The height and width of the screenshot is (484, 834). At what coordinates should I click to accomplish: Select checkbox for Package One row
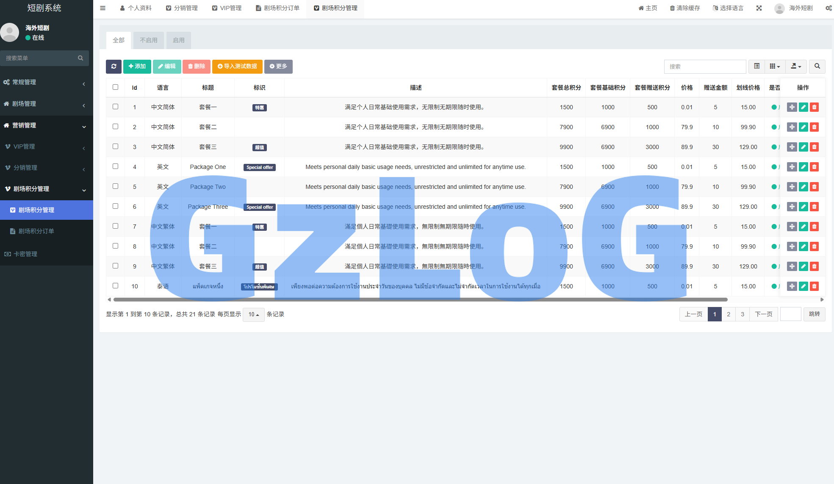(115, 166)
